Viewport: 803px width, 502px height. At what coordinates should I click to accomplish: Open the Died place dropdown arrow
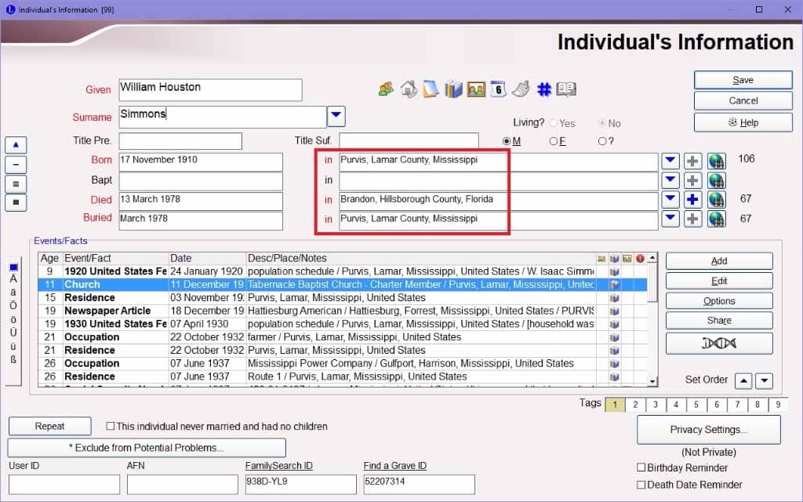(x=670, y=199)
